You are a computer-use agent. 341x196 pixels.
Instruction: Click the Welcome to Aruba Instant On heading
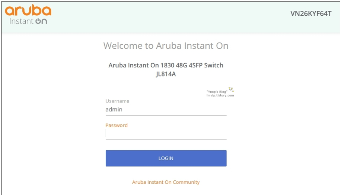click(x=166, y=46)
